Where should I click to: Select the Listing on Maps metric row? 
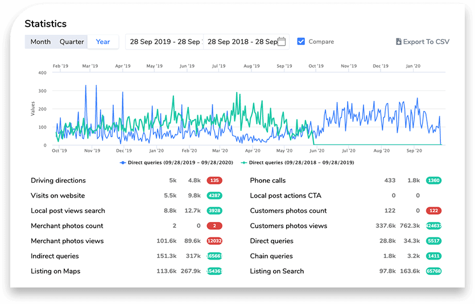(x=55, y=271)
